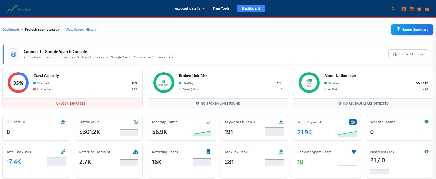Click the Backlink Spam Score value 10
The width and height of the screenshot is (436, 179).
[300, 162]
